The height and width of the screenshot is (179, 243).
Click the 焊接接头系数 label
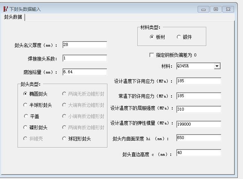(42, 59)
